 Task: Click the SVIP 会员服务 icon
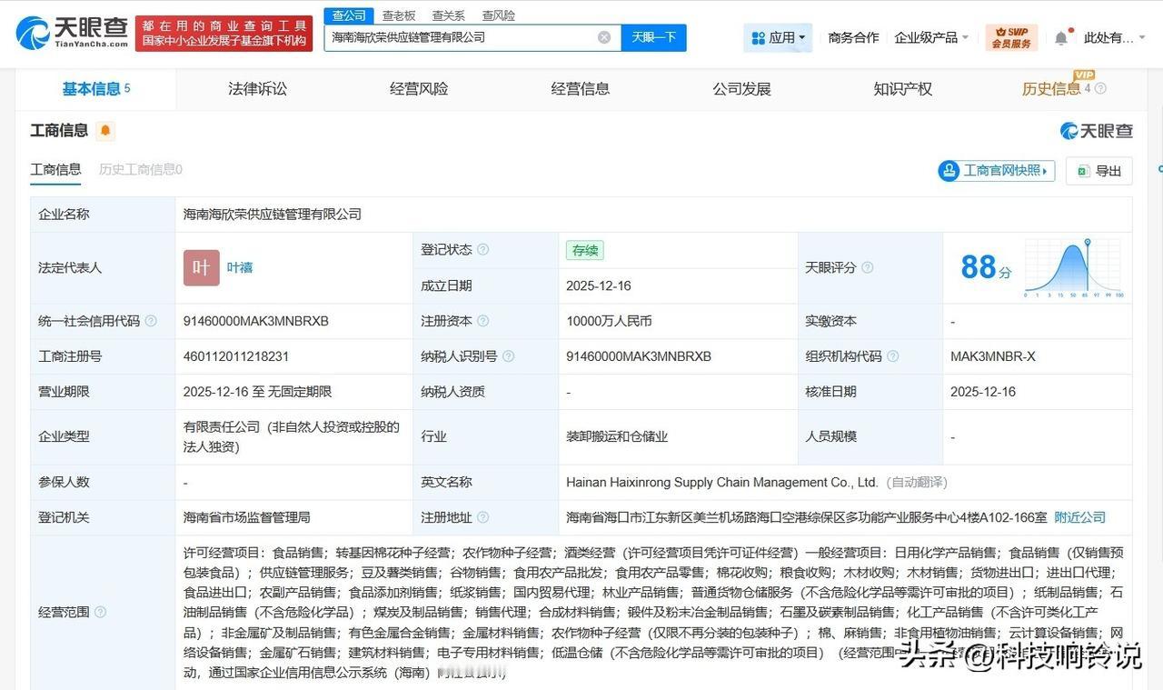[1011, 36]
